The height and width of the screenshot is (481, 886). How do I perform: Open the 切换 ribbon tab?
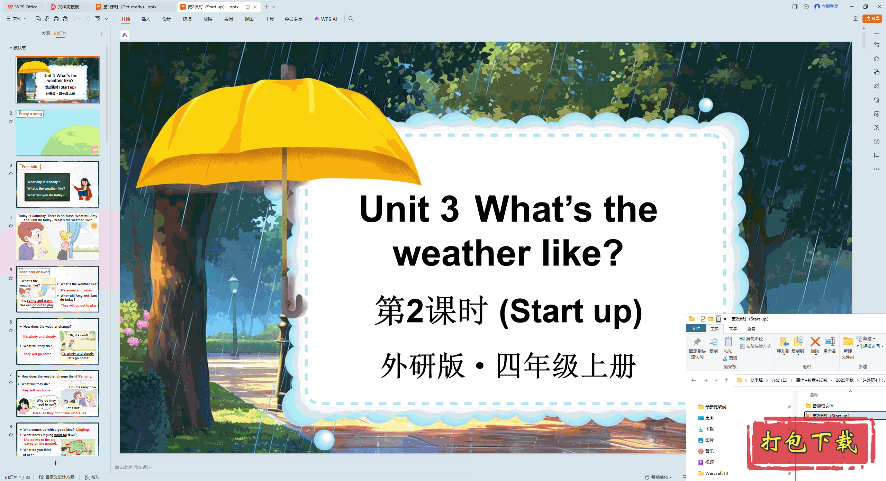tap(187, 19)
